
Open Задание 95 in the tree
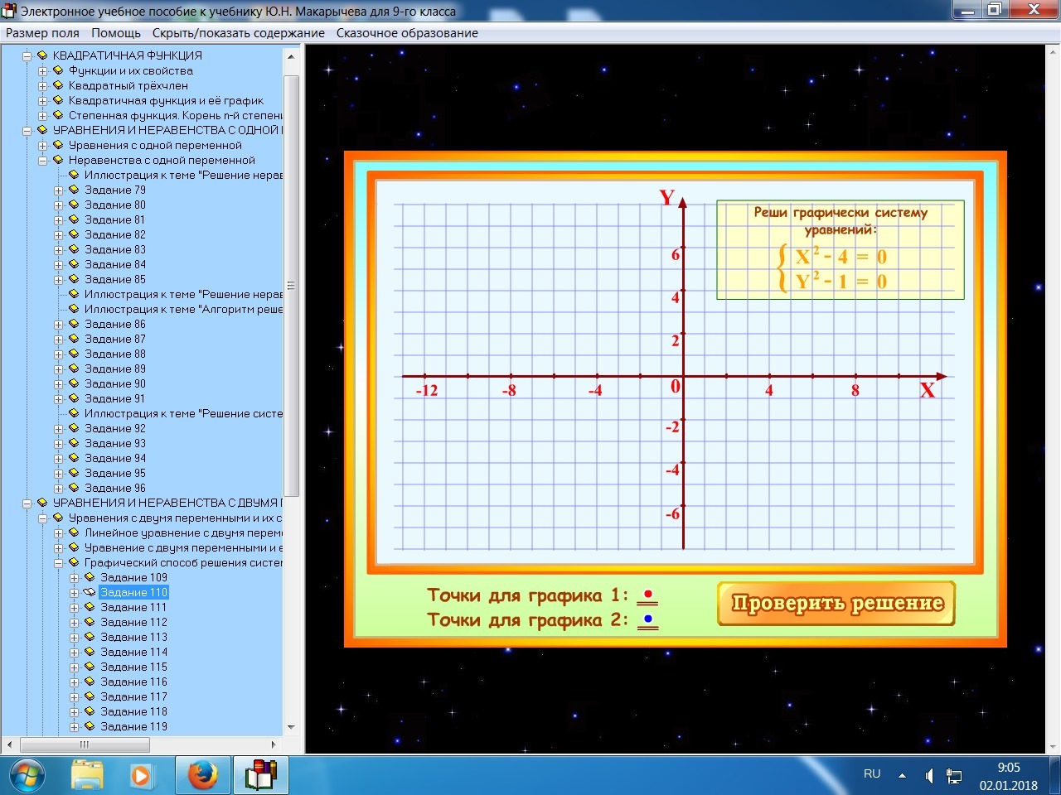coord(114,473)
